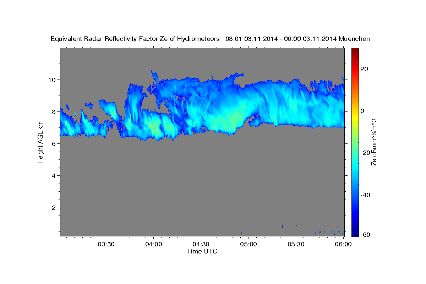The height and width of the screenshot is (284, 426).
Task: Click the 'Time UTC' x-axis label
Action: 202,251
